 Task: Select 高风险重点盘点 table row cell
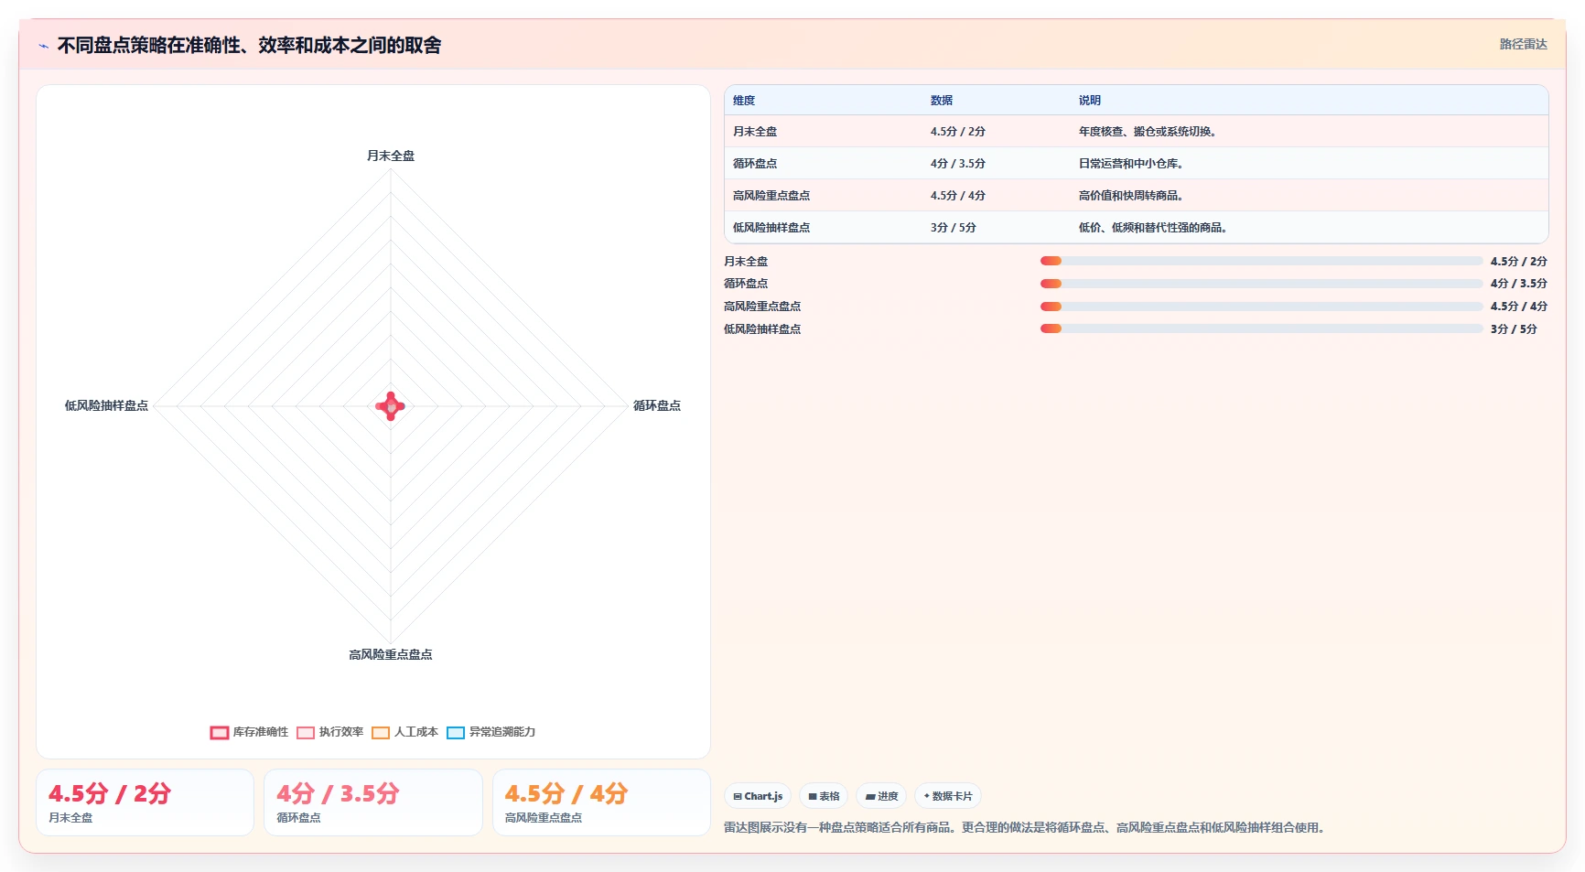771,196
